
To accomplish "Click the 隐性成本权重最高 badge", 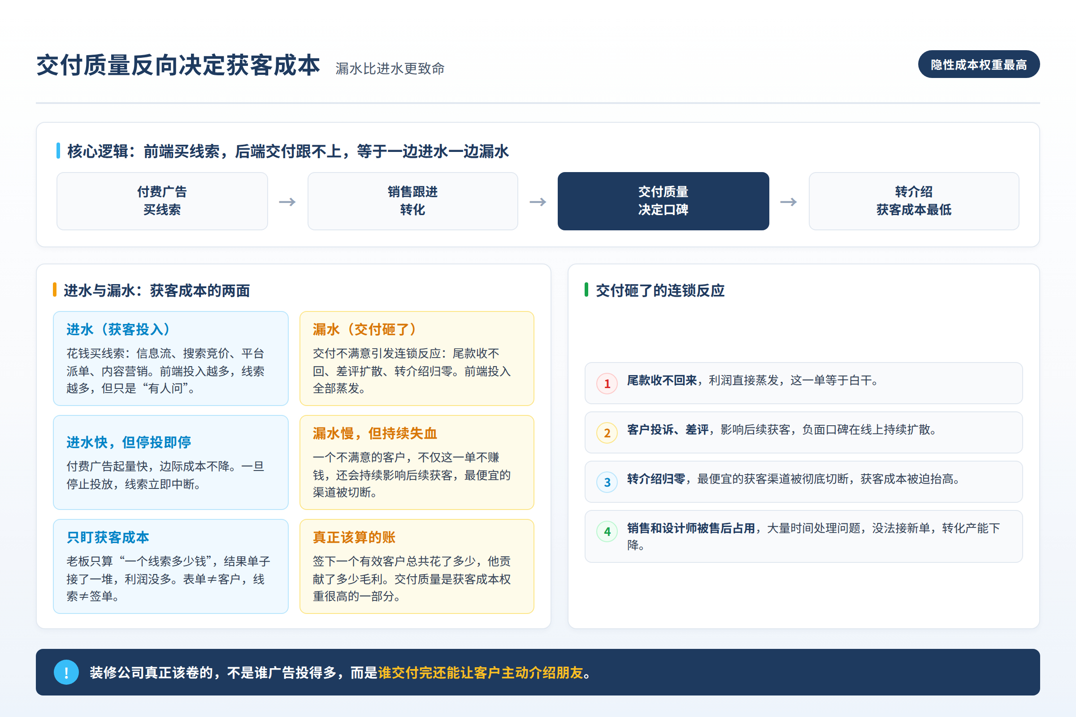I will pos(979,65).
